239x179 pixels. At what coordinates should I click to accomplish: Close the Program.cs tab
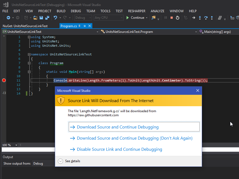(90, 26)
